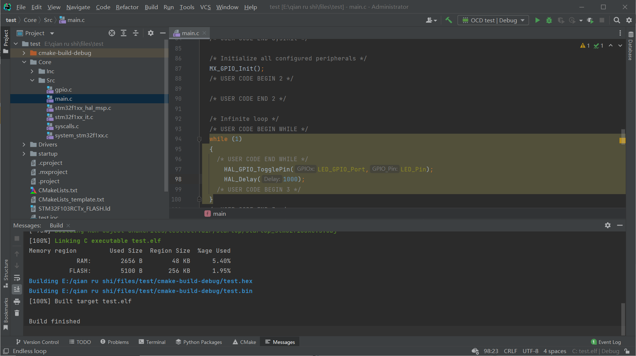
Task: Click 4 spaces indent widget
Action: (555, 351)
